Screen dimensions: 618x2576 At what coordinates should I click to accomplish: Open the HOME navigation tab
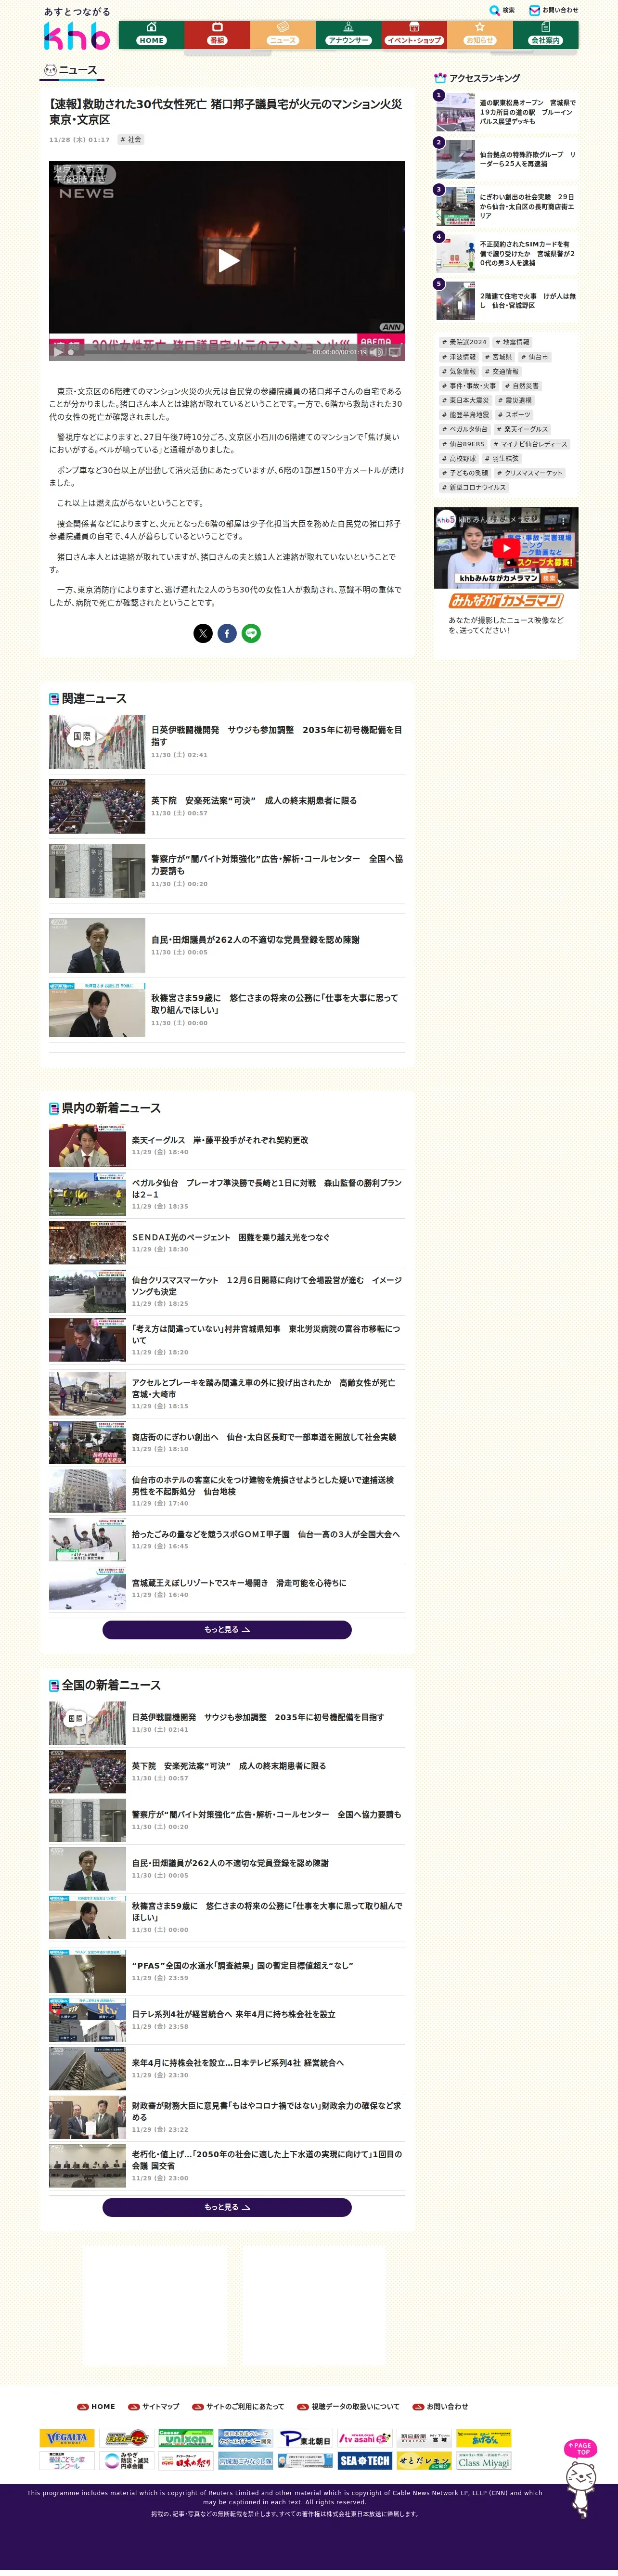(x=152, y=34)
